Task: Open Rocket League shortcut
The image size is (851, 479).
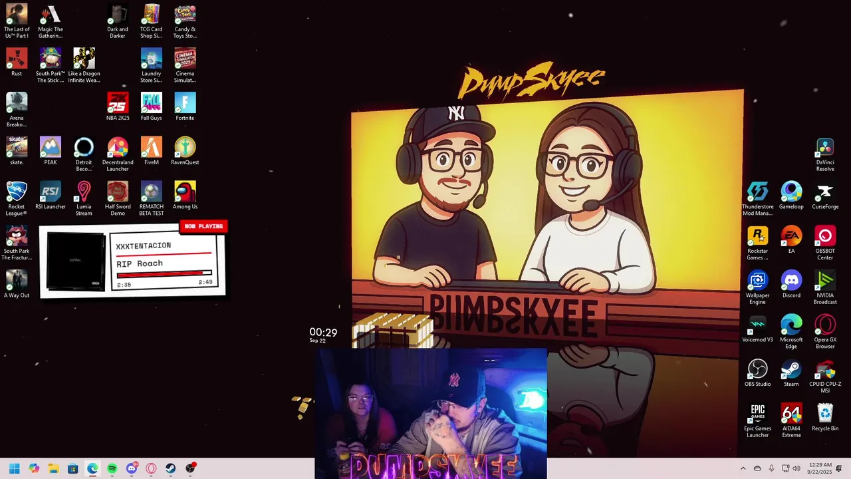Action: point(17,198)
